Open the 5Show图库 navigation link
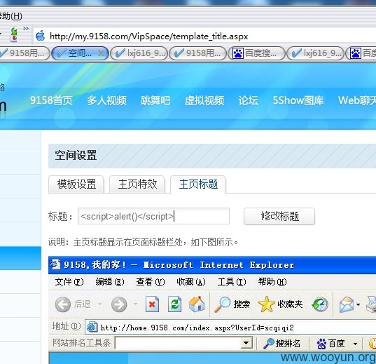Image resolution: width=376 pixels, height=364 pixels. [x=298, y=100]
